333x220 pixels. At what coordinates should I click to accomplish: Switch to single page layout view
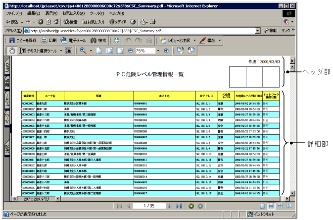[263, 206]
